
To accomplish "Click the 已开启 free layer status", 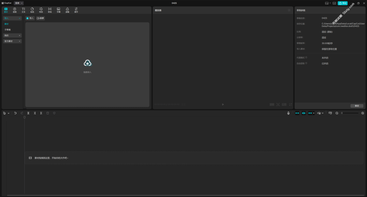I will click(x=325, y=64).
